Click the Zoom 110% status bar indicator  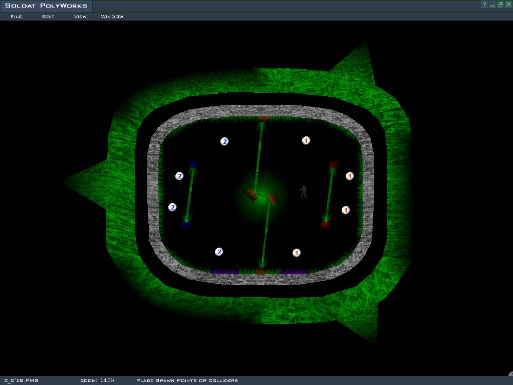point(97,380)
